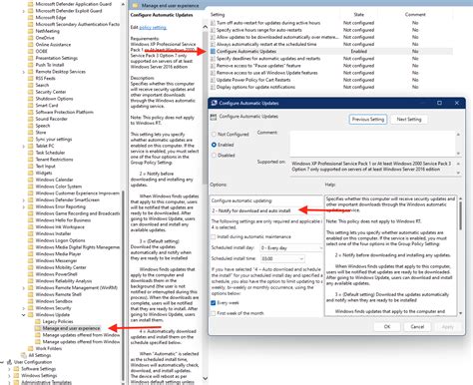
Task: Select the Disabled radio button
Action: tap(214, 156)
